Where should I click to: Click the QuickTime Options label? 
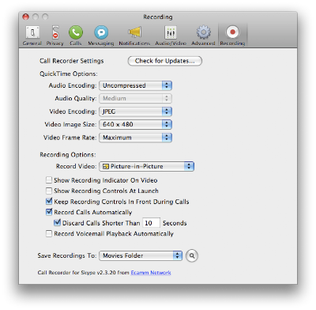69,74
